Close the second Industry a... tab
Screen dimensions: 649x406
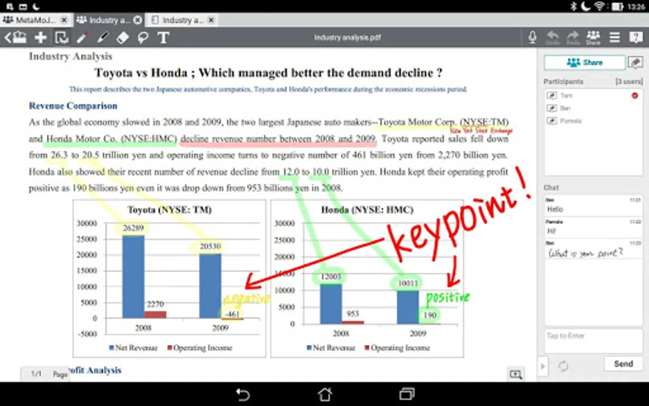(x=137, y=20)
